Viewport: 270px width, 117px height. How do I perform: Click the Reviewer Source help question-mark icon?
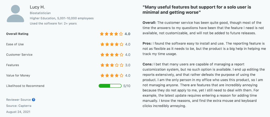[x=33, y=100]
